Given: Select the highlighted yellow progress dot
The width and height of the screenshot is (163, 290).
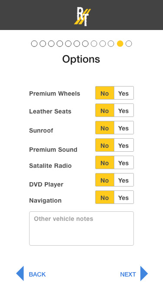Looking at the screenshot, I should [120, 43].
